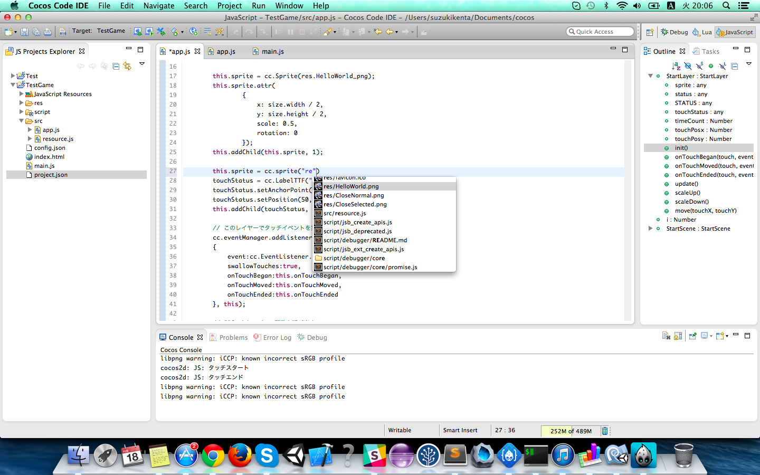
Task: Click the Link with Editor double-arrow icon
Action: pos(127,66)
